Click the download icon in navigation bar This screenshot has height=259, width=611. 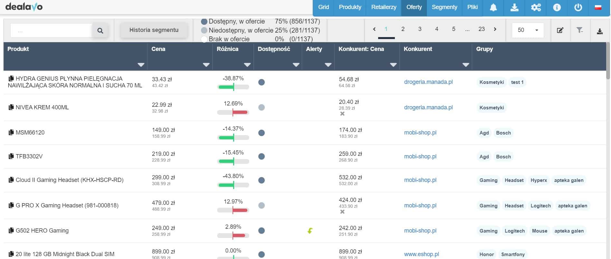[x=514, y=7]
